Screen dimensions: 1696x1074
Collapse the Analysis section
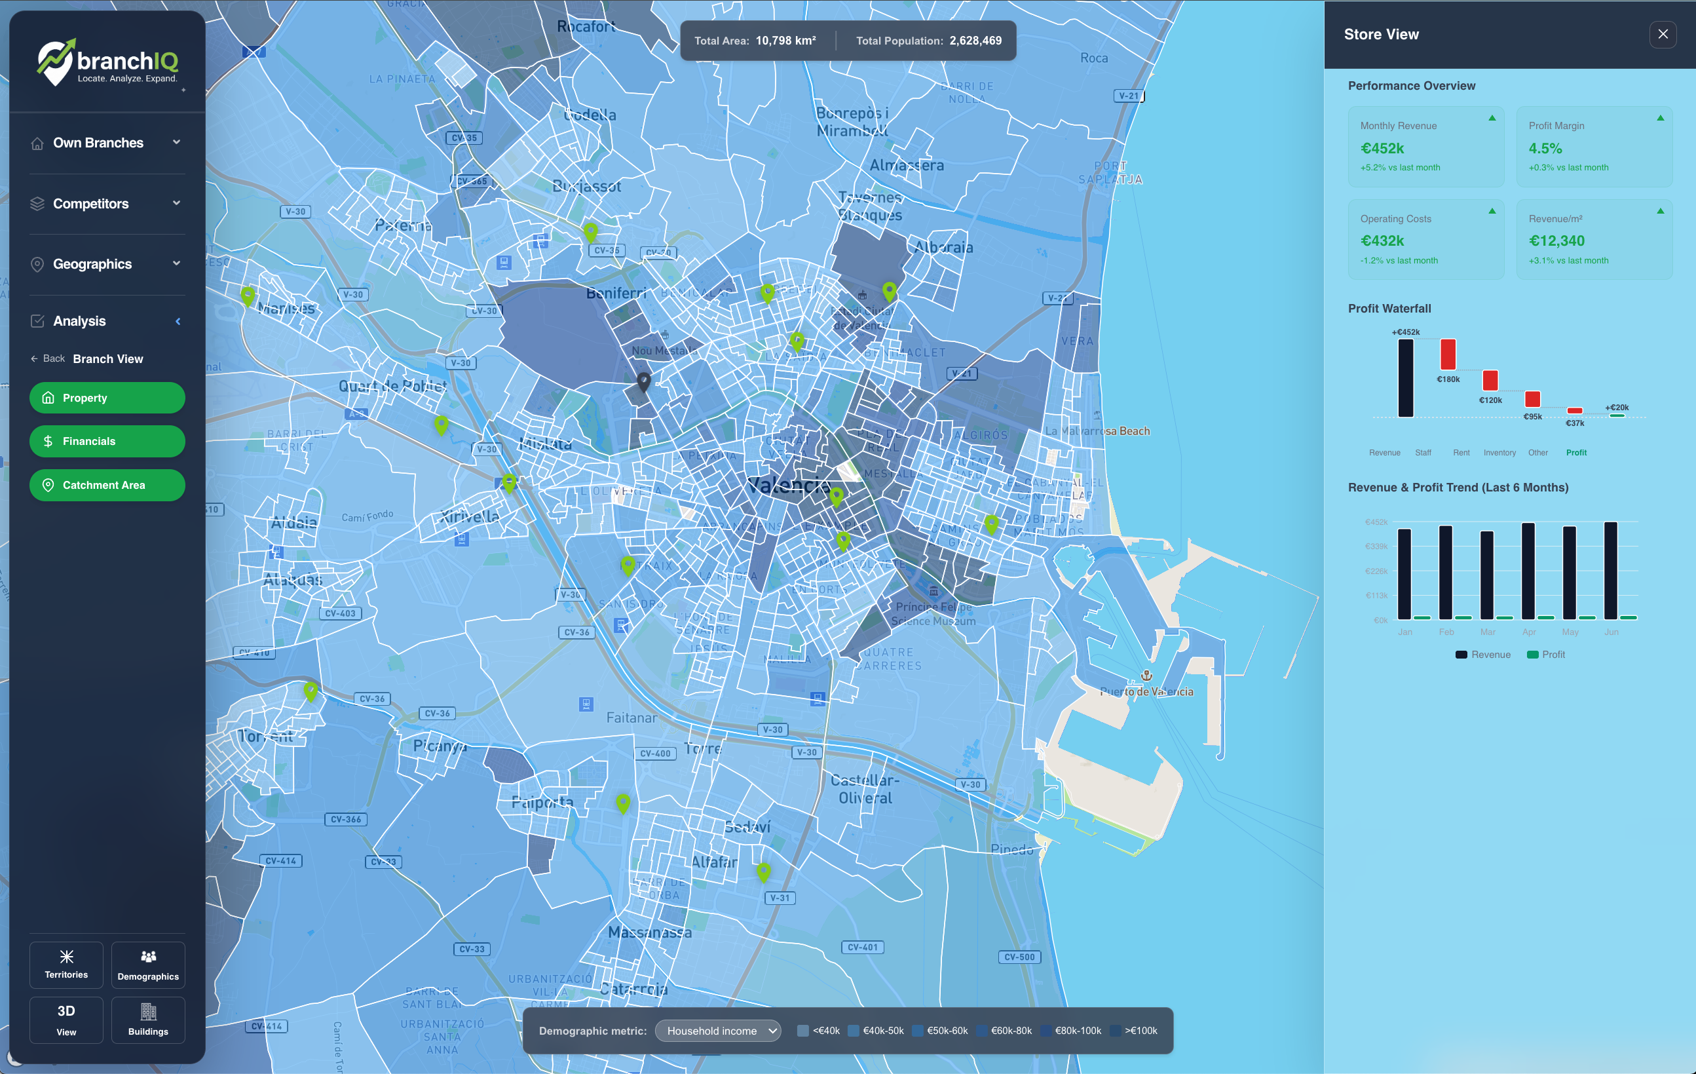[x=178, y=320]
